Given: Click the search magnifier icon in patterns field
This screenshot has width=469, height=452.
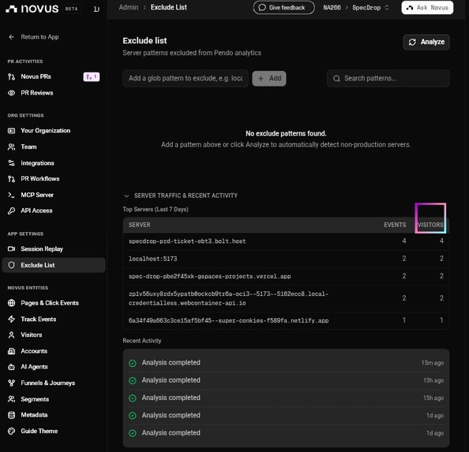Looking at the screenshot, I should 336,79.
